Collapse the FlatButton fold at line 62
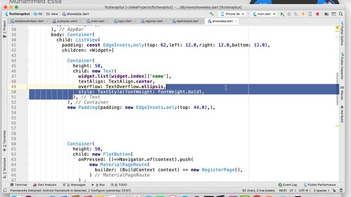Screen dimensions: 351x197 27,154
